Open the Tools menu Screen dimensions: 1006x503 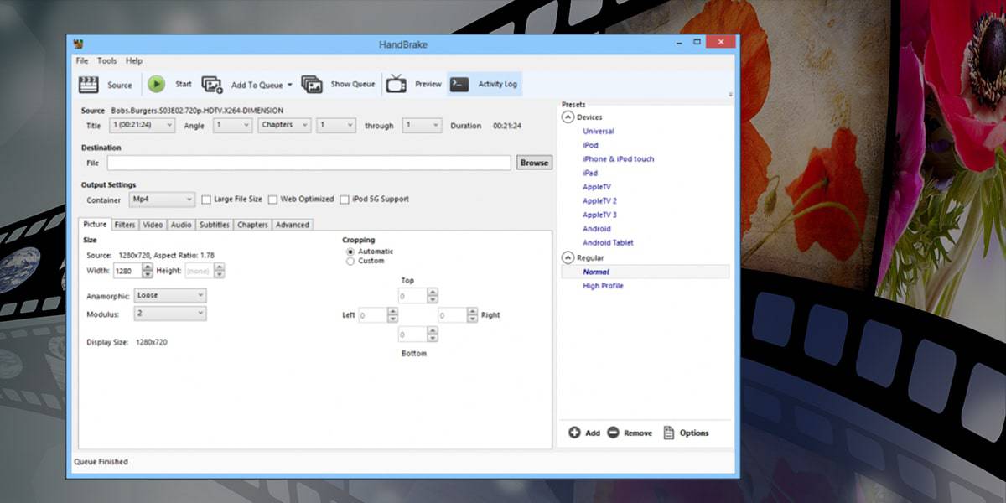(107, 61)
